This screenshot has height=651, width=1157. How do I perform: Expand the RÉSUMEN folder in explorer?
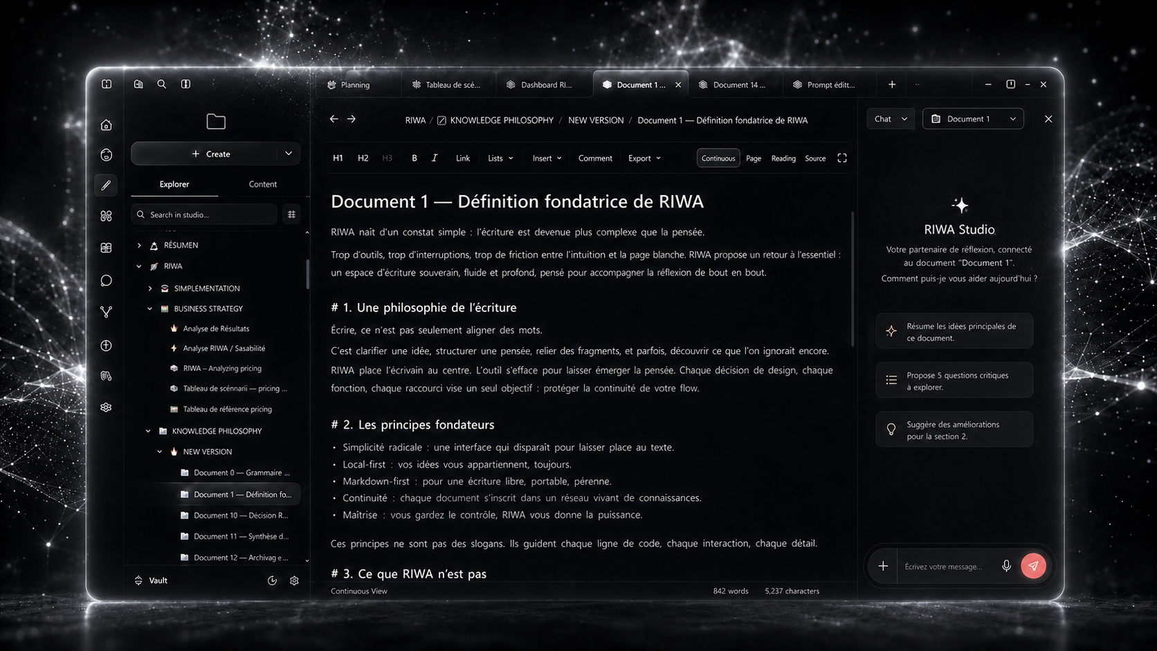point(139,246)
